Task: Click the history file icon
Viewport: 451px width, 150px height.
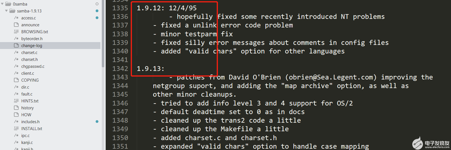Action: tap(16, 108)
